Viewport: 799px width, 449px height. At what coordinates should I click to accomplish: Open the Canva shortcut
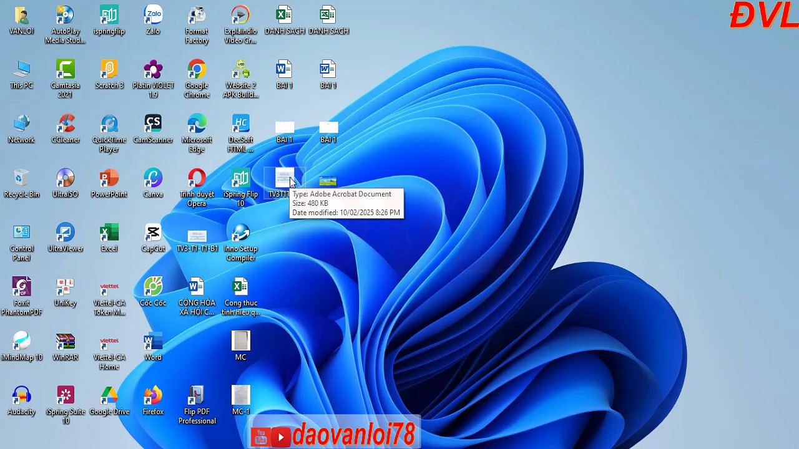click(153, 178)
